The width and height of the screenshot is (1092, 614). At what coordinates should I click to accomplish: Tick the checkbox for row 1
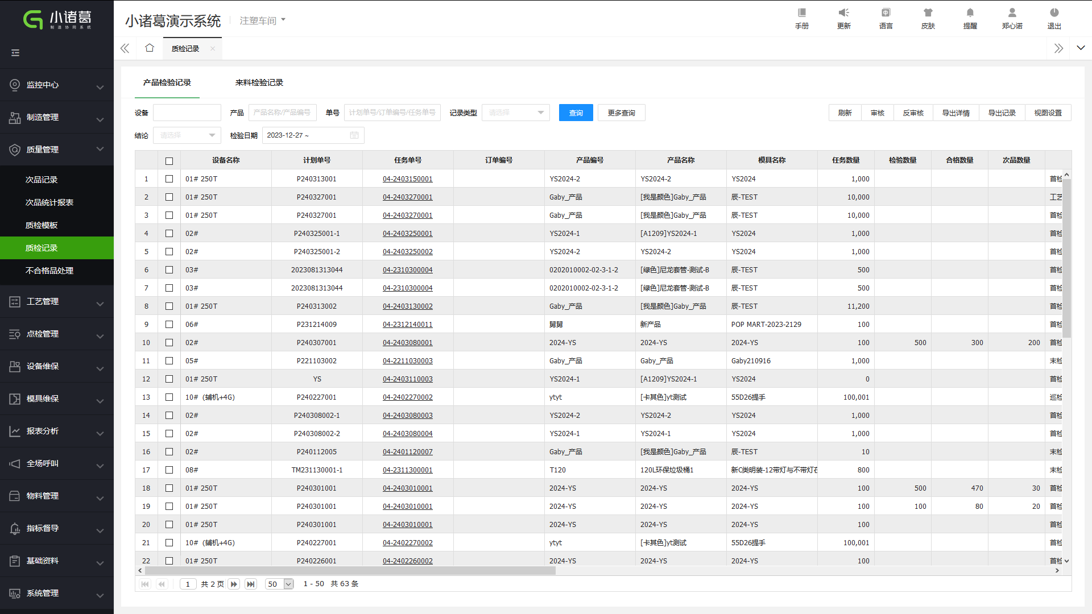[169, 179]
